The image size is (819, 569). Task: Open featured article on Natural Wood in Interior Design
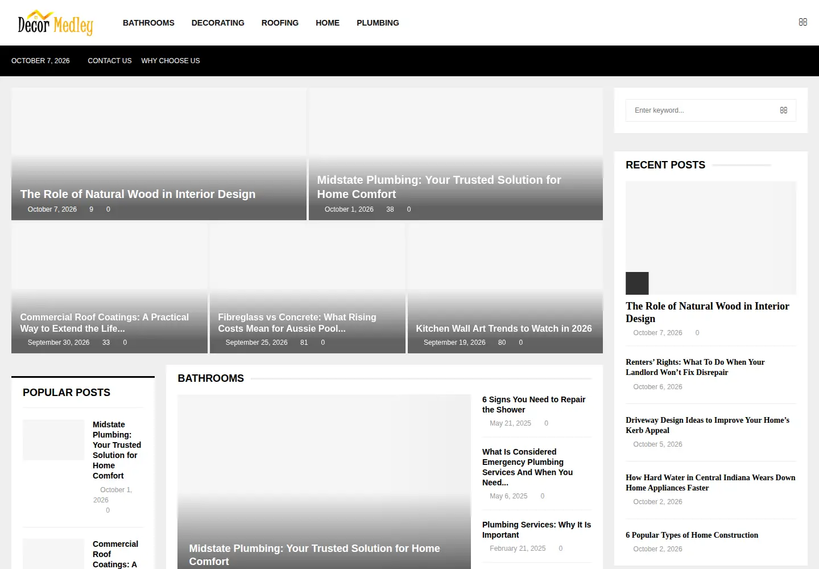138,194
